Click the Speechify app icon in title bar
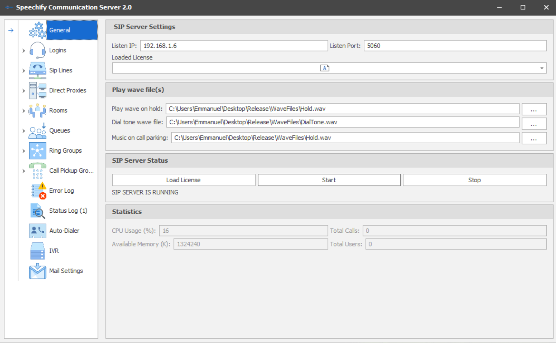 9,7
